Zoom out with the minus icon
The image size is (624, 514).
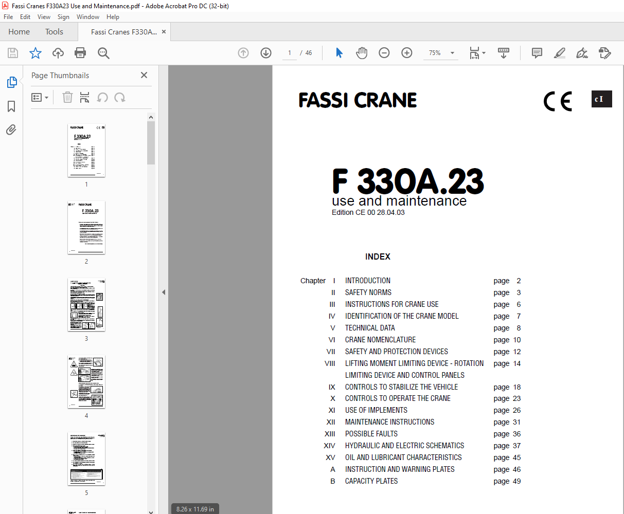384,53
